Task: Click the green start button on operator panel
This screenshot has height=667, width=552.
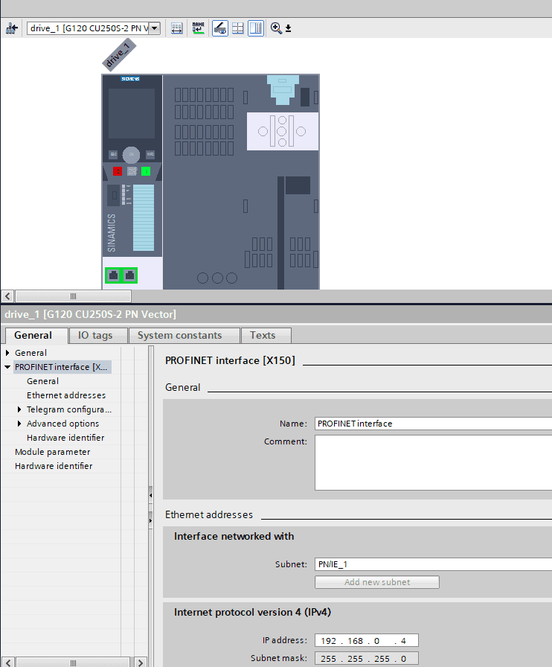Action: click(146, 171)
